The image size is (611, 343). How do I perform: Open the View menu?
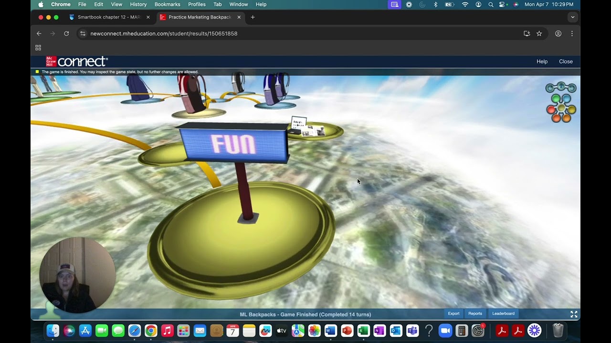point(116,4)
